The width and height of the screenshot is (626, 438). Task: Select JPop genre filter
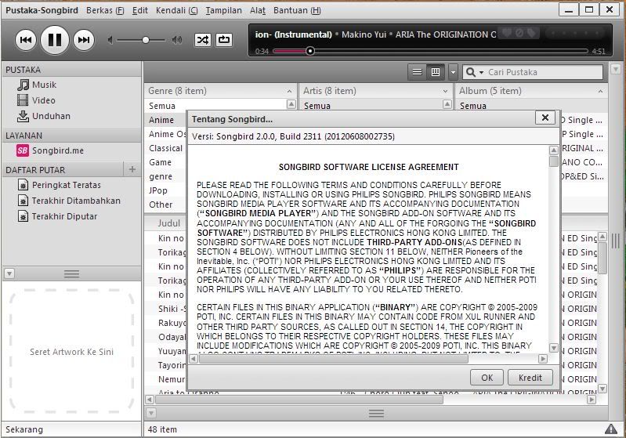tap(158, 190)
